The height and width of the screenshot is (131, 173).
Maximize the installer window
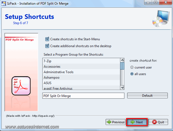(156, 2)
